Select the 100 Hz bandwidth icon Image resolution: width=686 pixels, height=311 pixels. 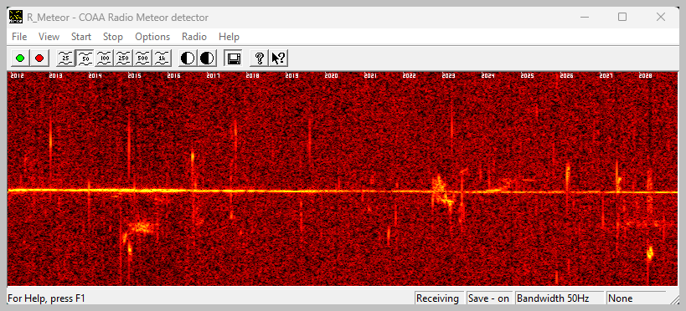(105, 58)
